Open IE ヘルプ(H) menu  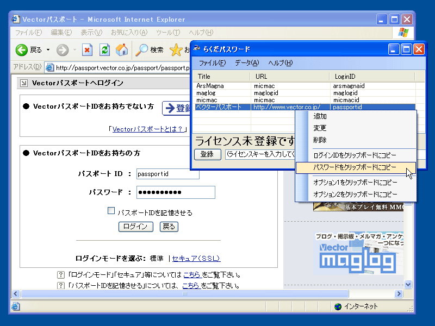point(201,33)
